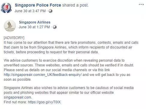The image size is (146, 109).
Task: Click the 'Find out more:' text
Action: (15, 102)
